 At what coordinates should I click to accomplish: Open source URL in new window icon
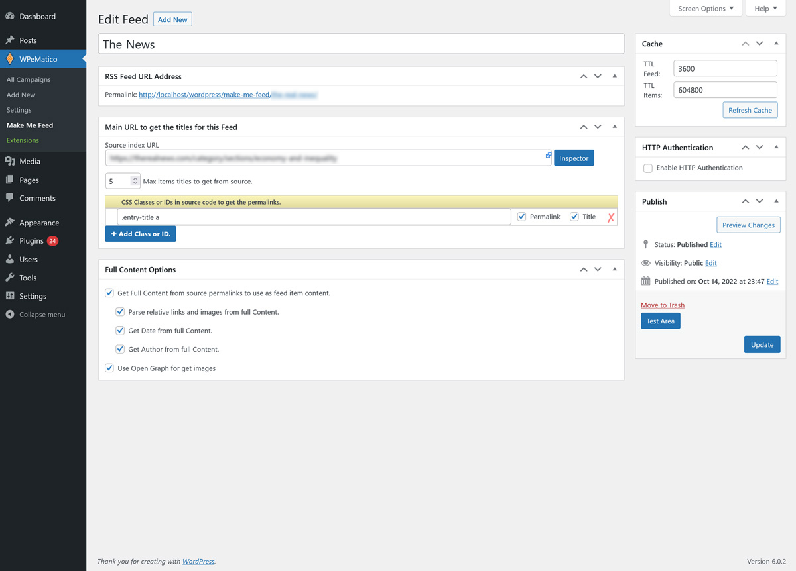click(x=549, y=155)
